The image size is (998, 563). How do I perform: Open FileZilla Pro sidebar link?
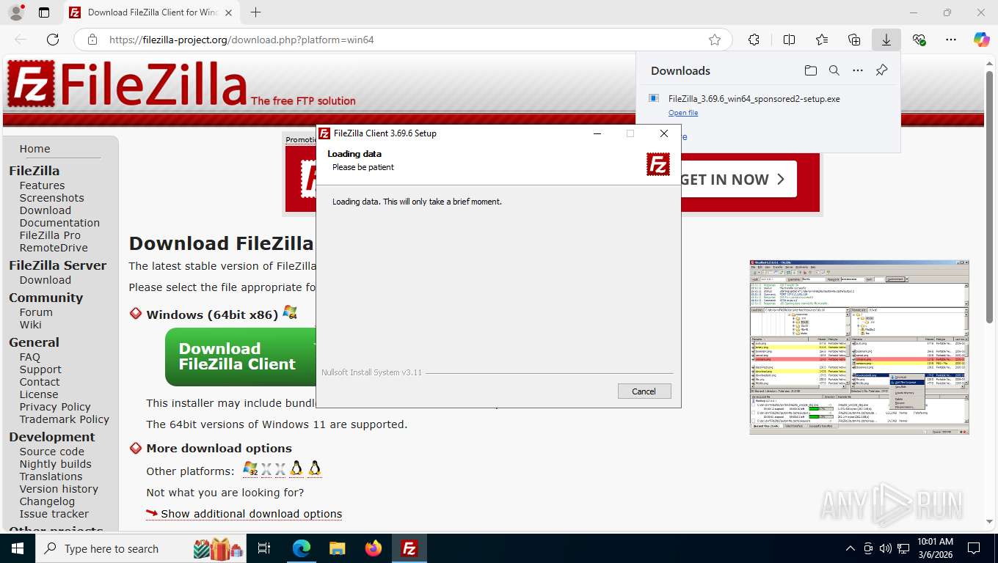(x=50, y=235)
